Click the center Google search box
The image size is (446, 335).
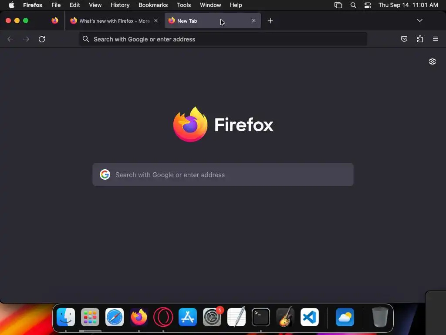pos(223,174)
